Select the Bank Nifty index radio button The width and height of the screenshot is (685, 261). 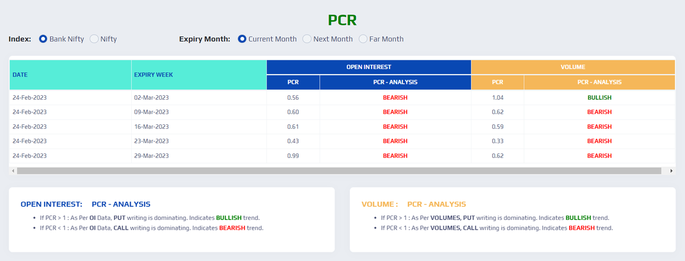point(43,39)
